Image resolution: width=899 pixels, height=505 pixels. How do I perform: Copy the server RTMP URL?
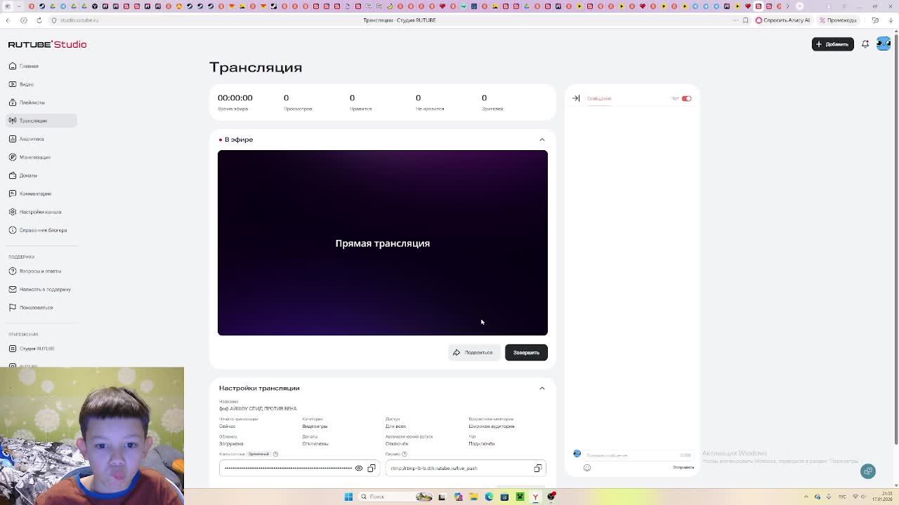point(537,468)
